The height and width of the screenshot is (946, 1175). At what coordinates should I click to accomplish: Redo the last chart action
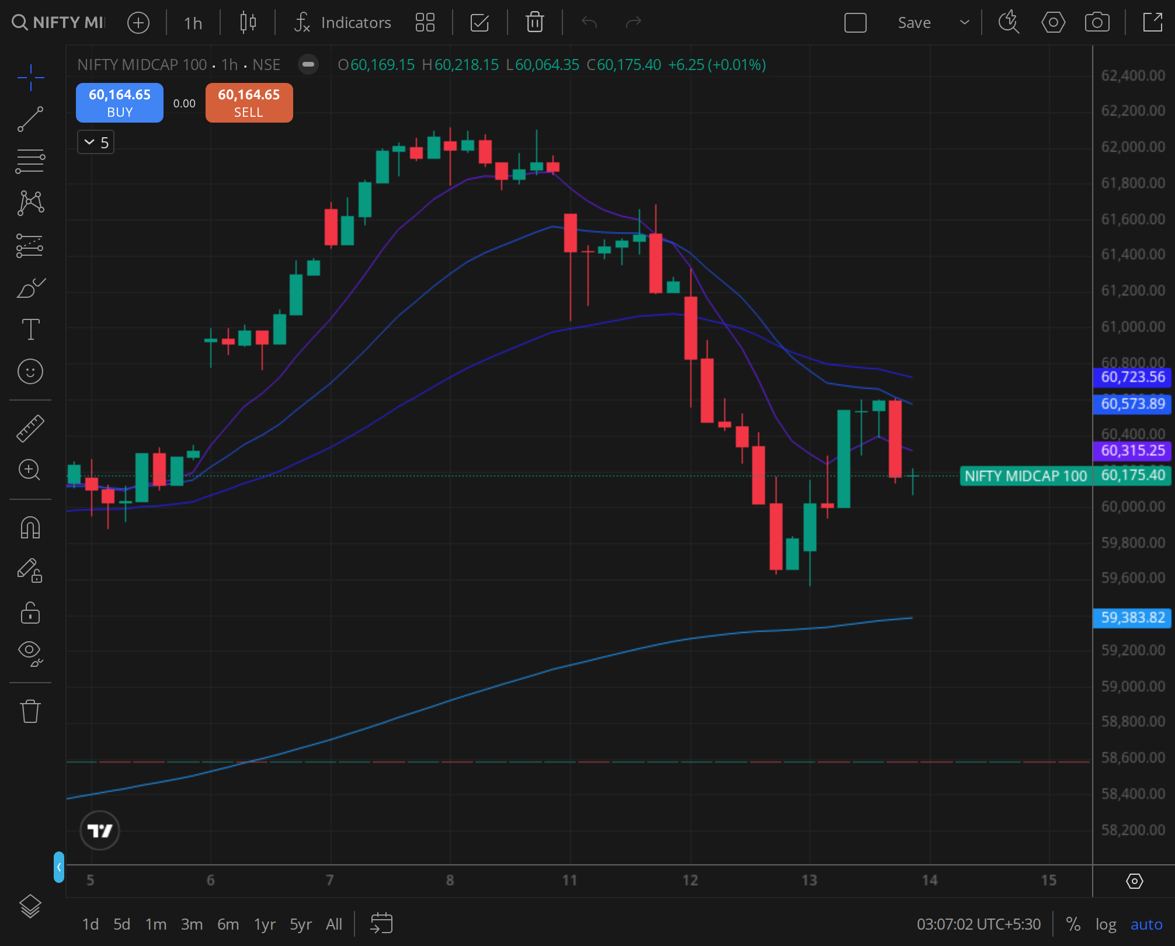[x=634, y=23]
